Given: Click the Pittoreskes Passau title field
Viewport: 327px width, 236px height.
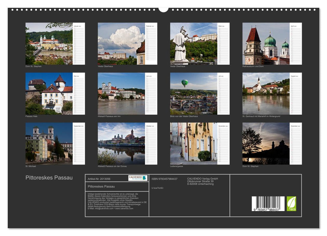Looking at the screenshot, I should click(x=101, y=186).
